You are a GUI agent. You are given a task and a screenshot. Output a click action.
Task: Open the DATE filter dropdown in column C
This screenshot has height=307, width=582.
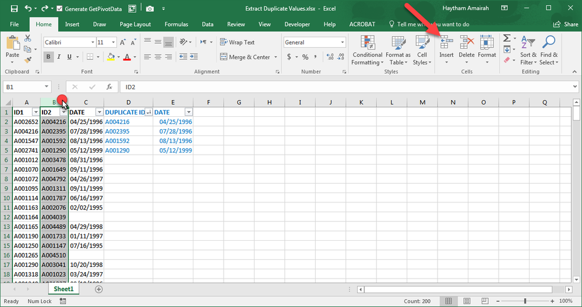[x=100, y=112]
